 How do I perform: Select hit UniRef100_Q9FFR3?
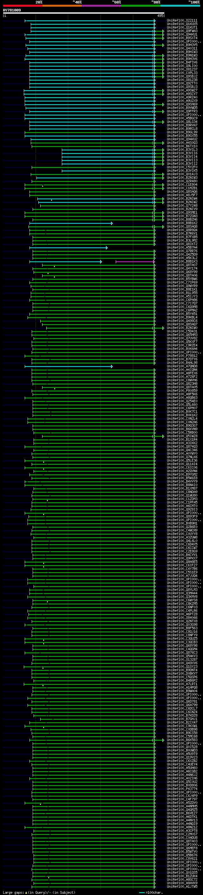(182, 111)
